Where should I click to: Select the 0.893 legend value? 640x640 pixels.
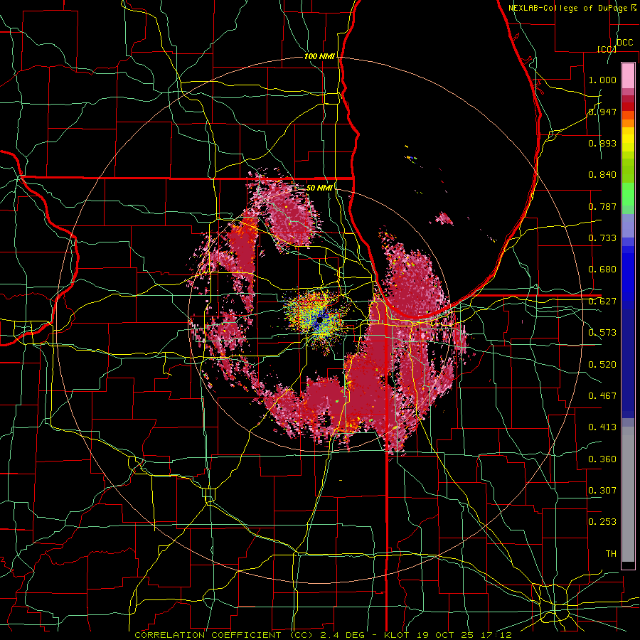point(602,143)
